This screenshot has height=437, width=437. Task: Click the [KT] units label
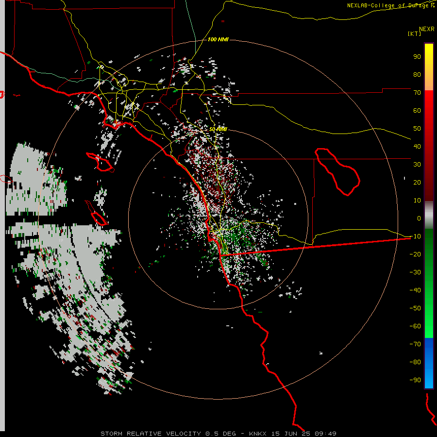pos(415,34)
